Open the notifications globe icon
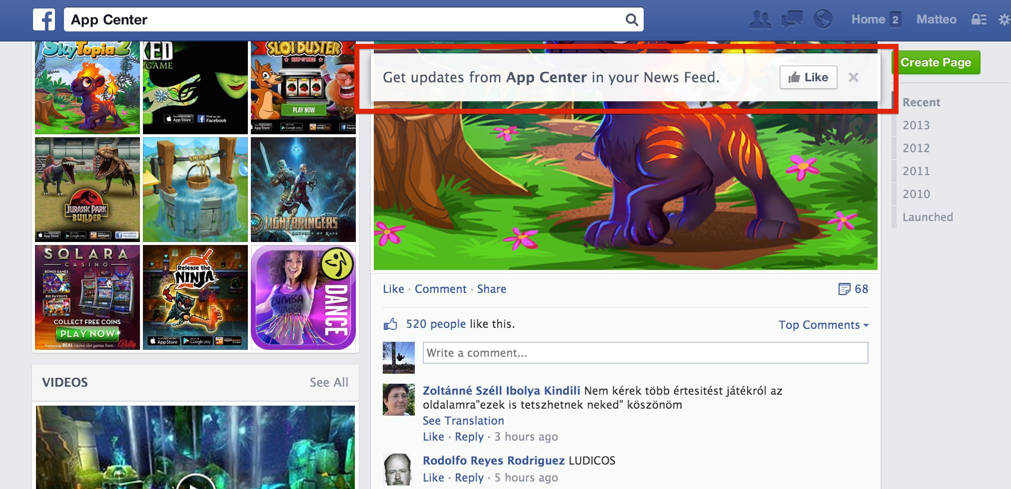 pyautogui.click(x=823, y=20)
